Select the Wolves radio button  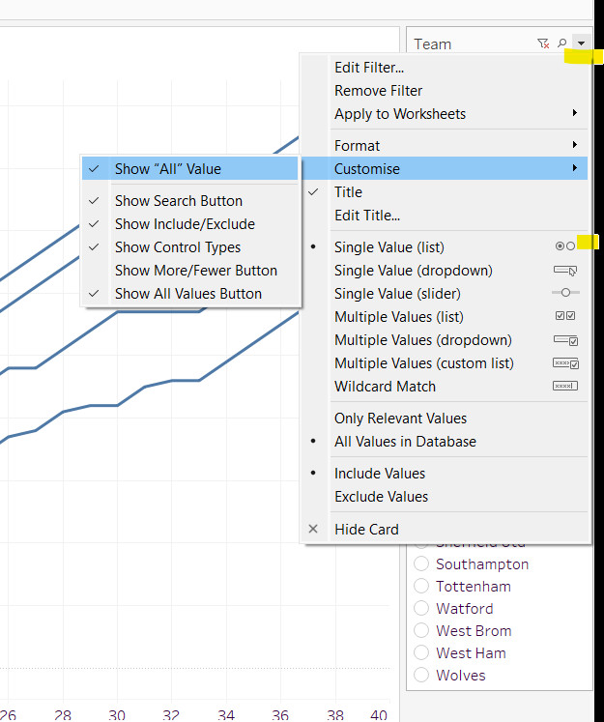(421, 675)
